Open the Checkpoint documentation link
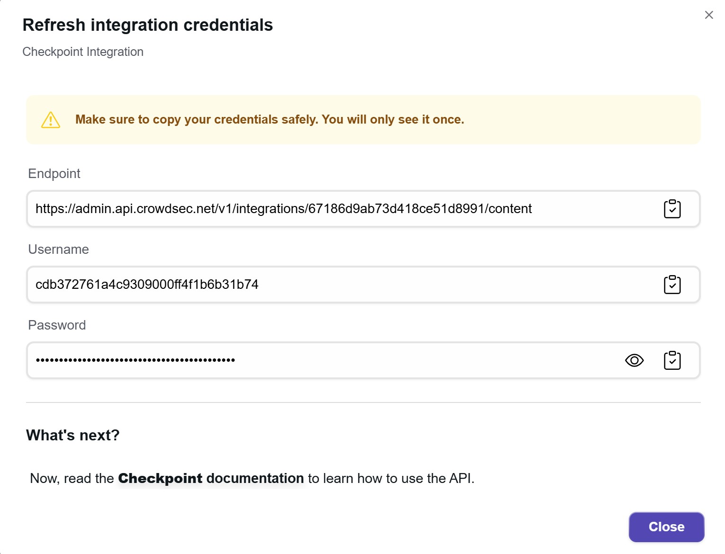 coord(211,478)
